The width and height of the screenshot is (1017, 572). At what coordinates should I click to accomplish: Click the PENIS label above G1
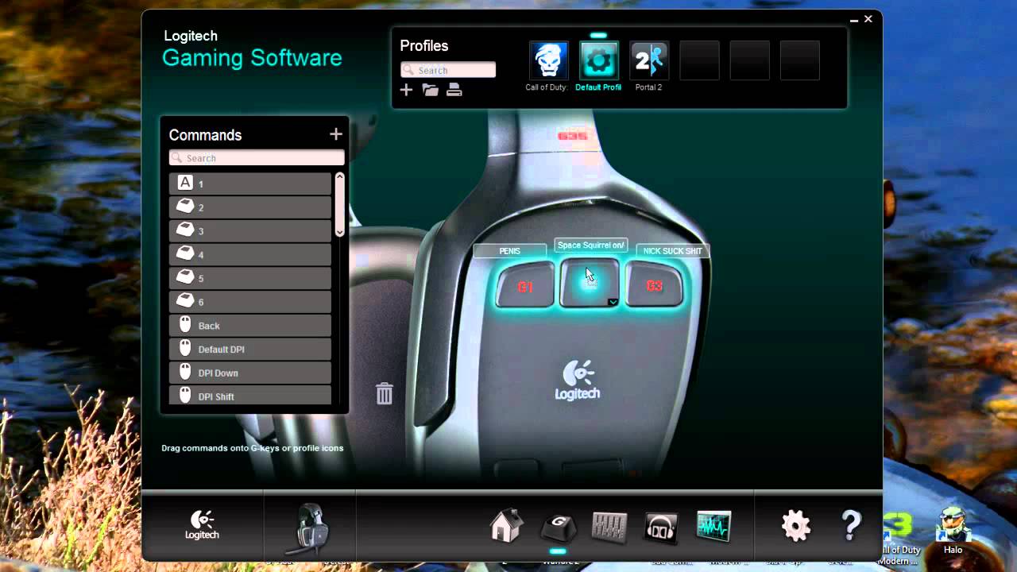tap(509, 251)
